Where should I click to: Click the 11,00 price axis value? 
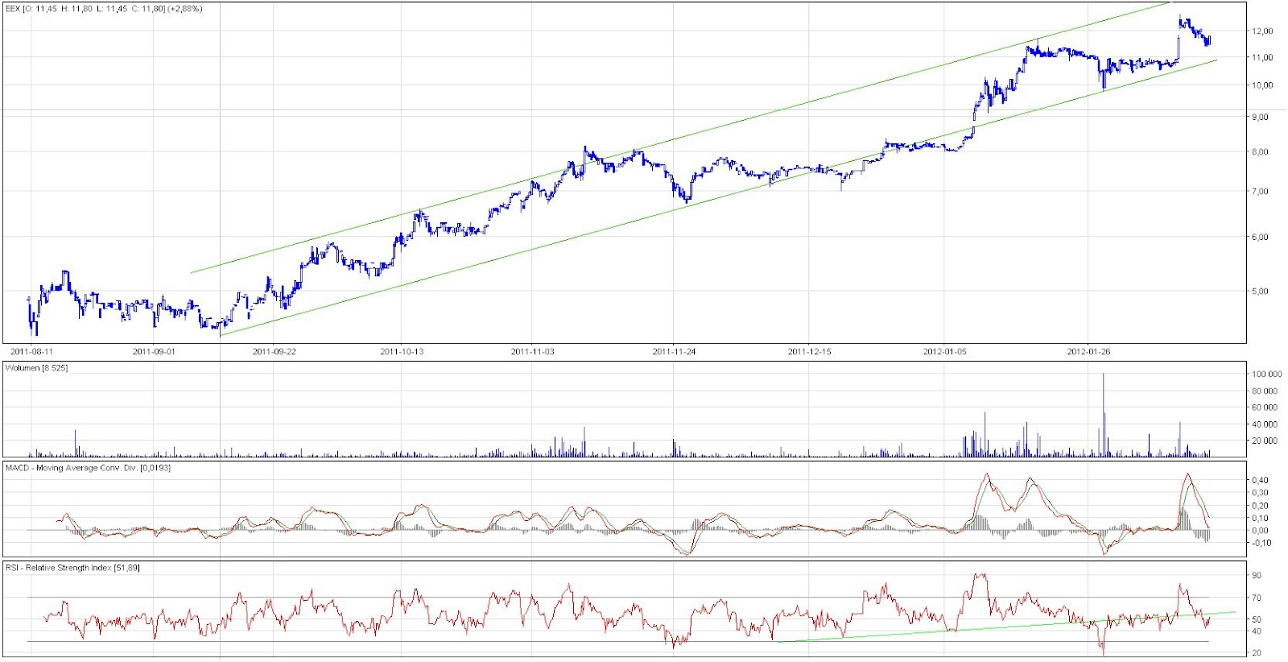[x=1262, y=58]
